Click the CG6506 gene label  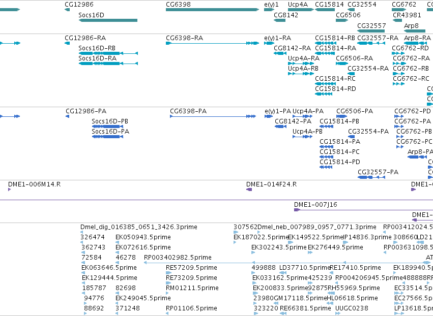348,15
